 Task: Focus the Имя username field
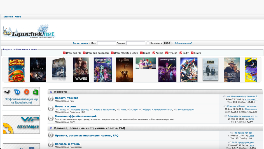click(x=107, y=43)
